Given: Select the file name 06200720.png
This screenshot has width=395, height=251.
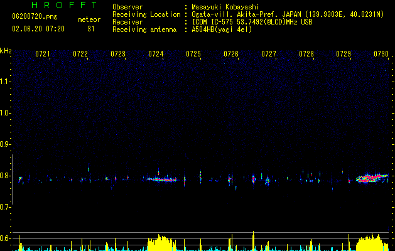Looking at the screenshot, I should (x=35, y=16).
